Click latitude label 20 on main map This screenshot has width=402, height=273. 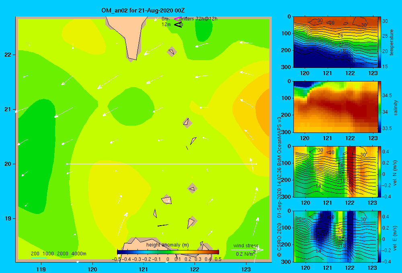coord(8,164)
